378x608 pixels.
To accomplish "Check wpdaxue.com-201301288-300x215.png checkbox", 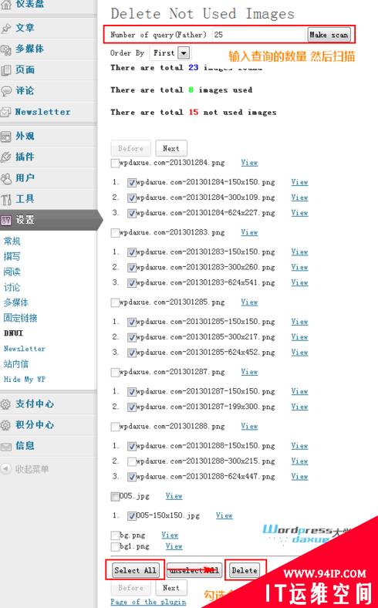I will (x=131, y=462).
